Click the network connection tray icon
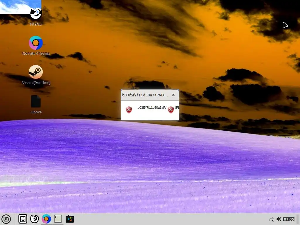The width and height of the screenshot is (300, 225). coord(271,219)
